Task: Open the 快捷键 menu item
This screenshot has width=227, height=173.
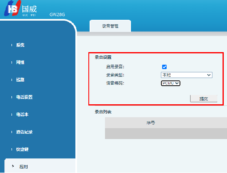Action: [22, 149]
